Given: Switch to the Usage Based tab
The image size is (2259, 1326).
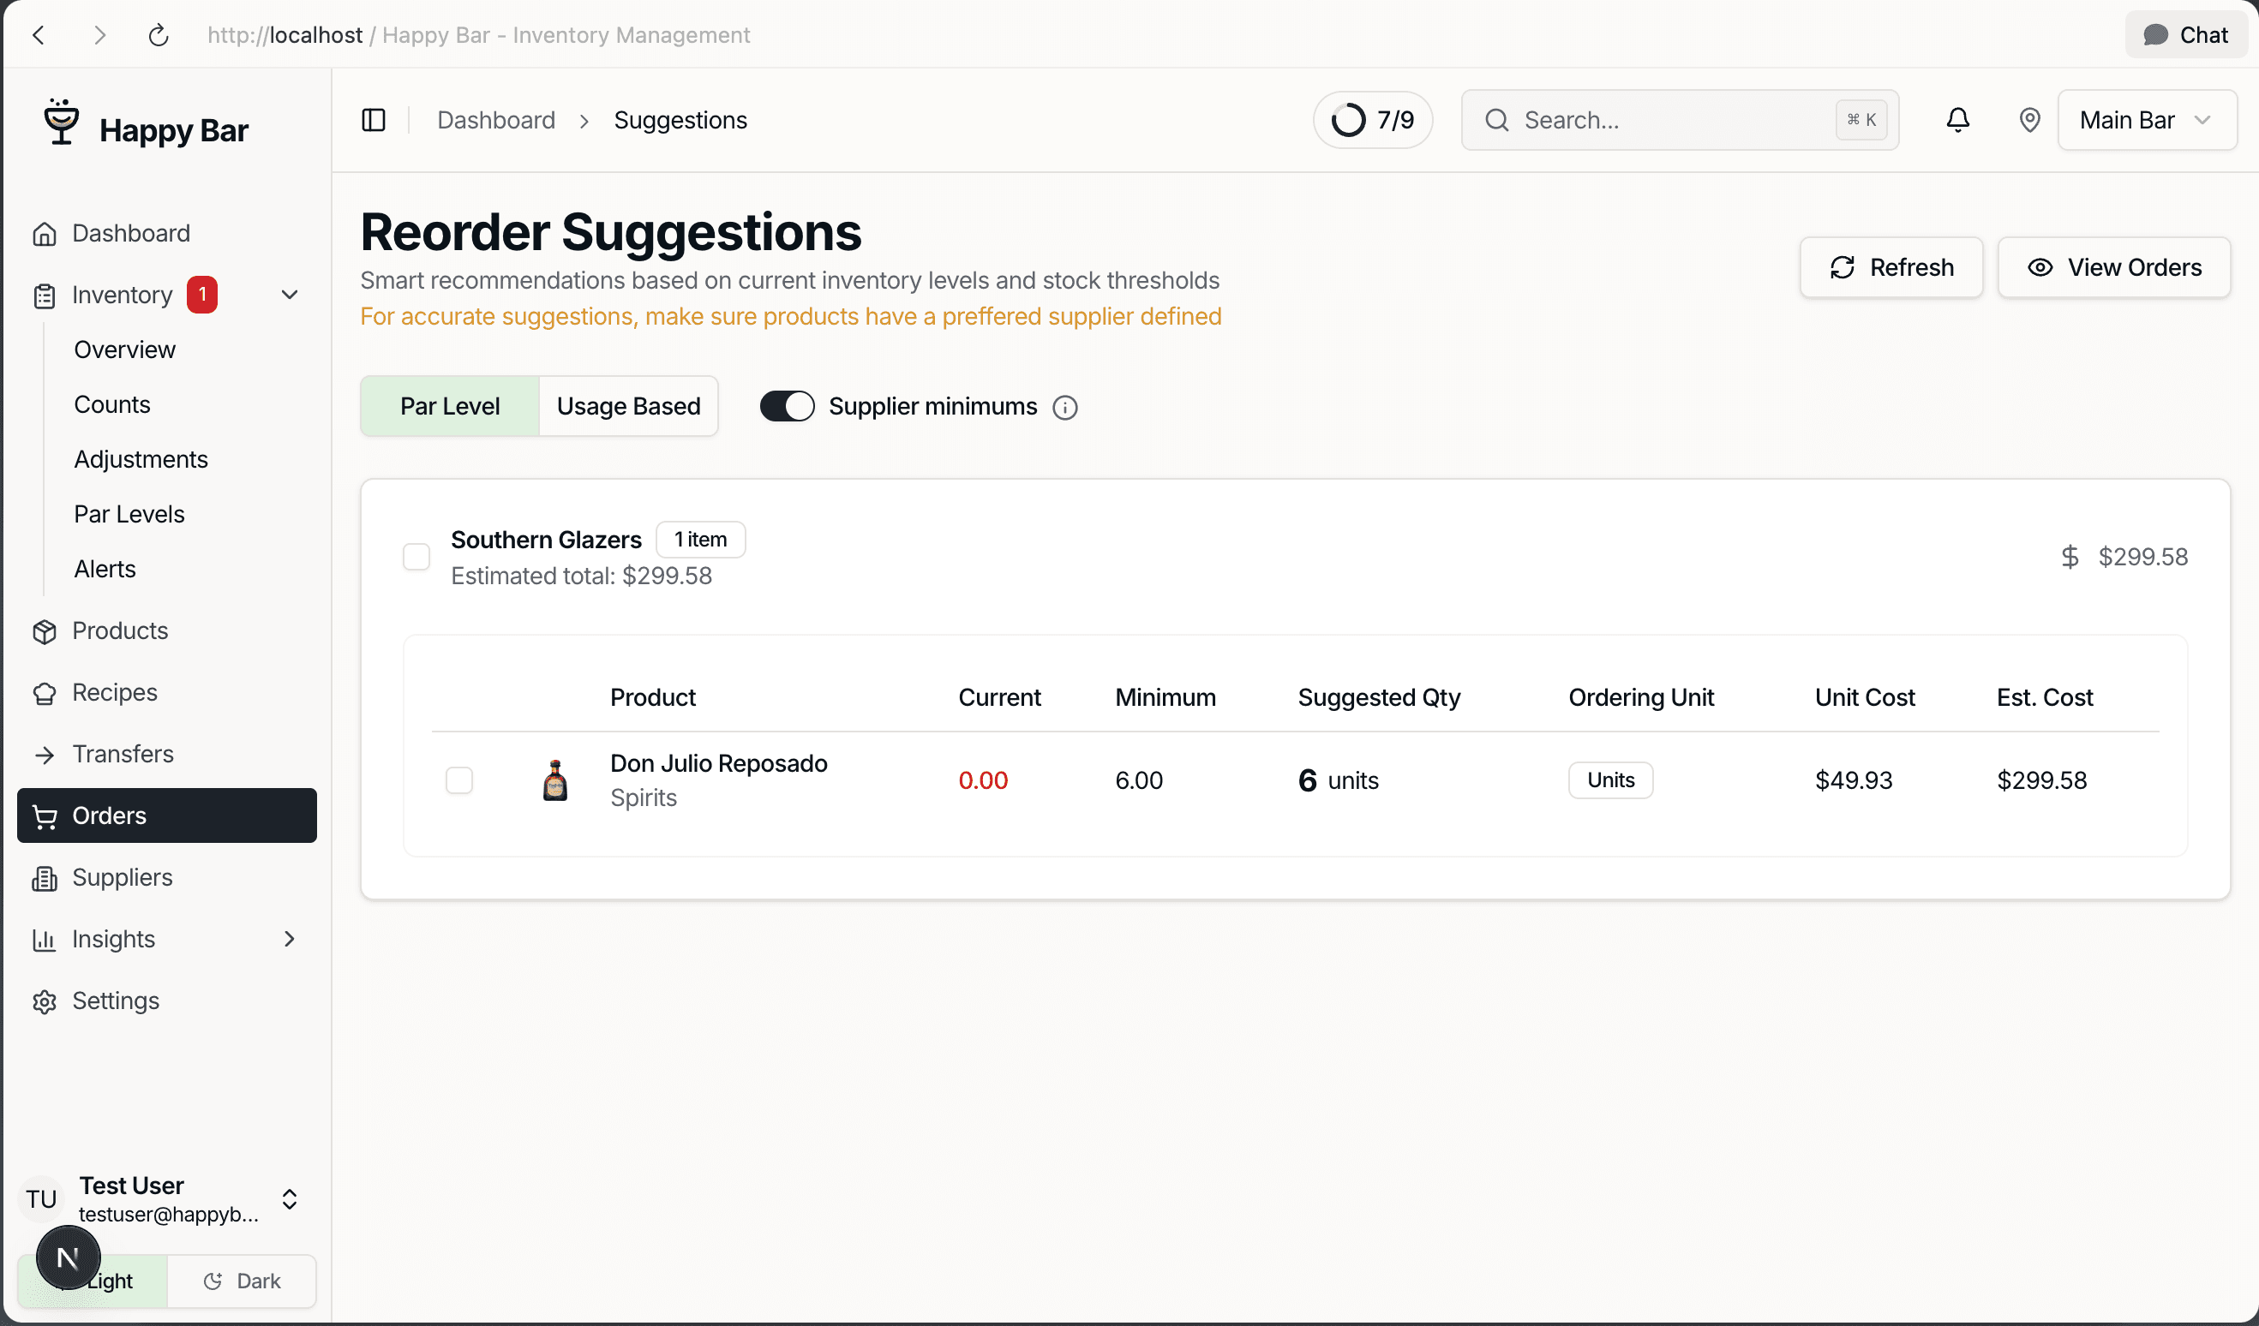Looking at the screenshot, I should click(x=627, y=407).
